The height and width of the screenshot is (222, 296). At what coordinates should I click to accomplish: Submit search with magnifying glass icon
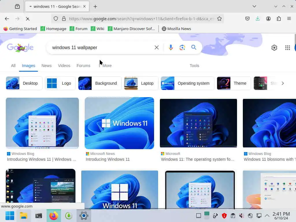(194, 47)
